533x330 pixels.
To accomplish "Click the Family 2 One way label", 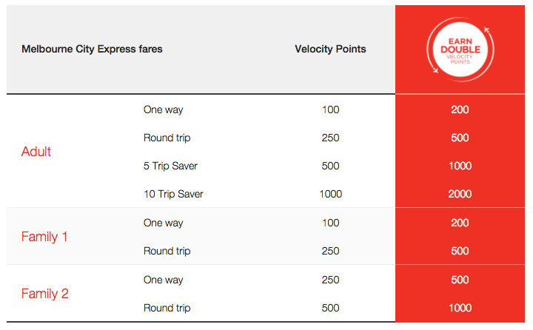I will (x=163, y=280).
